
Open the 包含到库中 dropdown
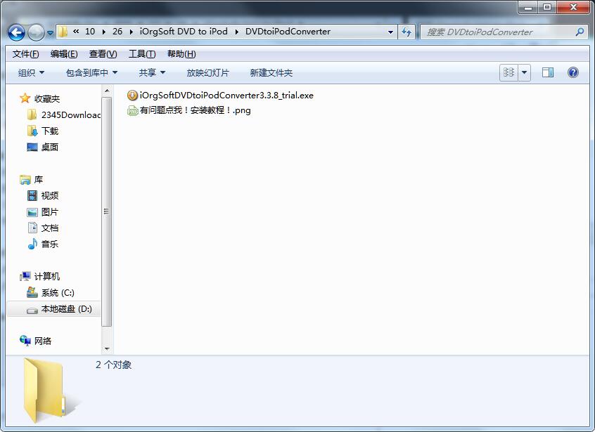point(91,72)
